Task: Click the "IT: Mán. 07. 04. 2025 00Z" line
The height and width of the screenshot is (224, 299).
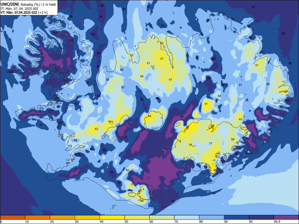Action: coord(19,9)
